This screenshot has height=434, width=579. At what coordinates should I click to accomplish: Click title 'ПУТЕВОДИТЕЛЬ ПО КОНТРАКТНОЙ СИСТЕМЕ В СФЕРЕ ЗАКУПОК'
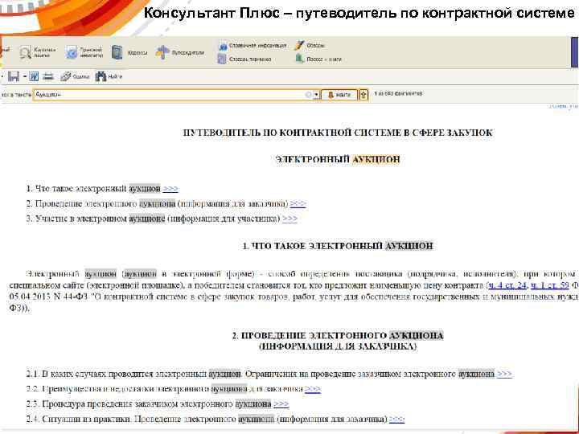click(338, 133)
